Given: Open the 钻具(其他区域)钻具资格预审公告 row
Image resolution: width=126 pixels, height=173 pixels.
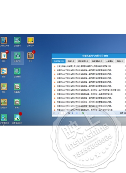Looking at the screenshot, I should 84,94.
